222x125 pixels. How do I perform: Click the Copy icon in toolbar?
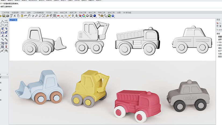(18, 16)
